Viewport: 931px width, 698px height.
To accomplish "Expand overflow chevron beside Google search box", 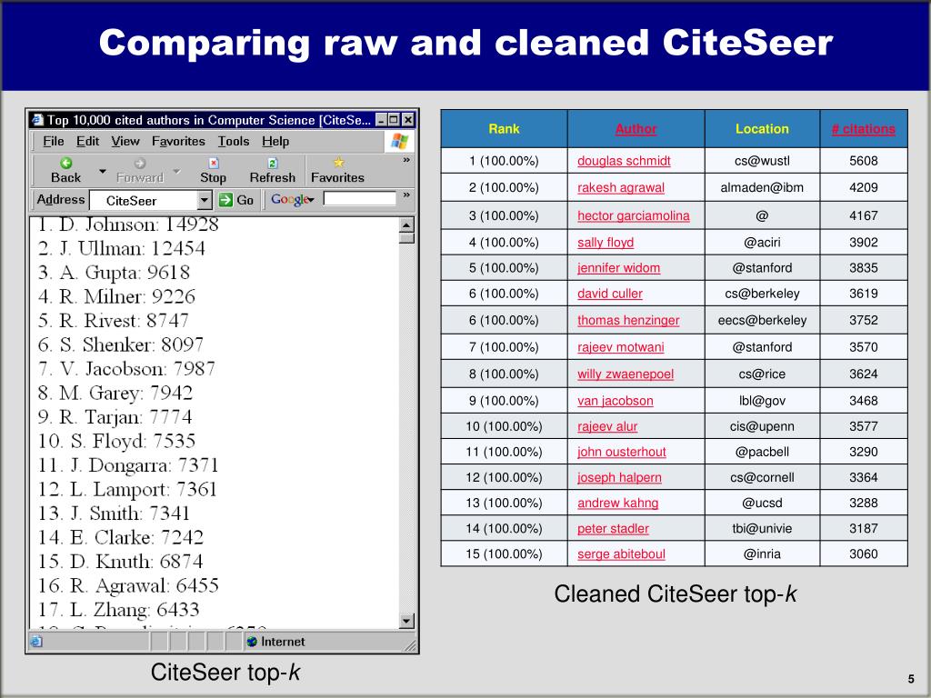I will point(406,194).
